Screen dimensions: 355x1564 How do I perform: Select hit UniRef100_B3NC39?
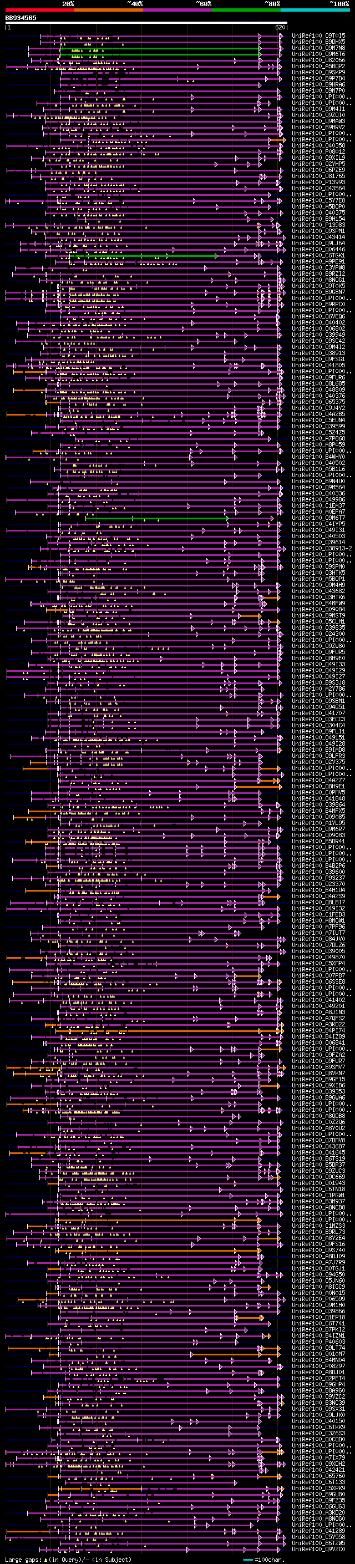pos(318,1403)
